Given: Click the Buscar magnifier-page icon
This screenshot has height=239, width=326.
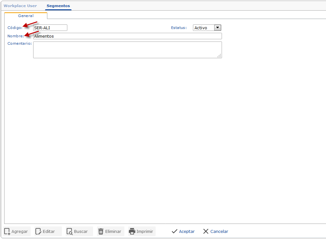Looking at the screenshot, I should point(70,231).
